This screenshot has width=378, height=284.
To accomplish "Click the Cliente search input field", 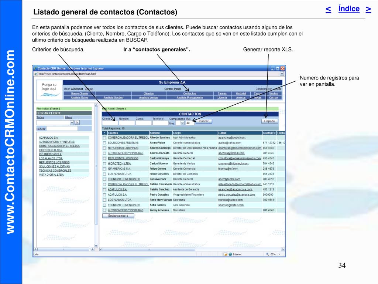I will (110, 123).
